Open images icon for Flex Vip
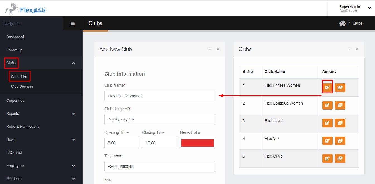375x184 pixels. click(340, 141)
